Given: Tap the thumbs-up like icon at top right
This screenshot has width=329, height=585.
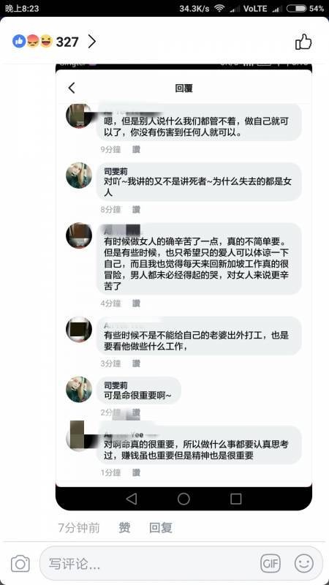Looking at the screenshot, I should pyautogui.click(x=303, y=42).
